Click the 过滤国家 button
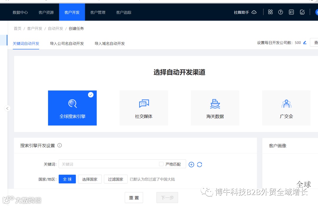The width and height of the screenshot is (318, 206). tap(116, 179)
